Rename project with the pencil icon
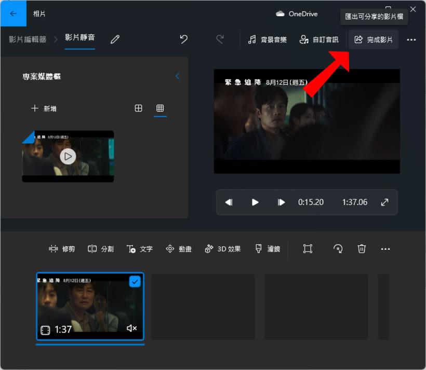 pyautogui.click(x=115, y=39)
